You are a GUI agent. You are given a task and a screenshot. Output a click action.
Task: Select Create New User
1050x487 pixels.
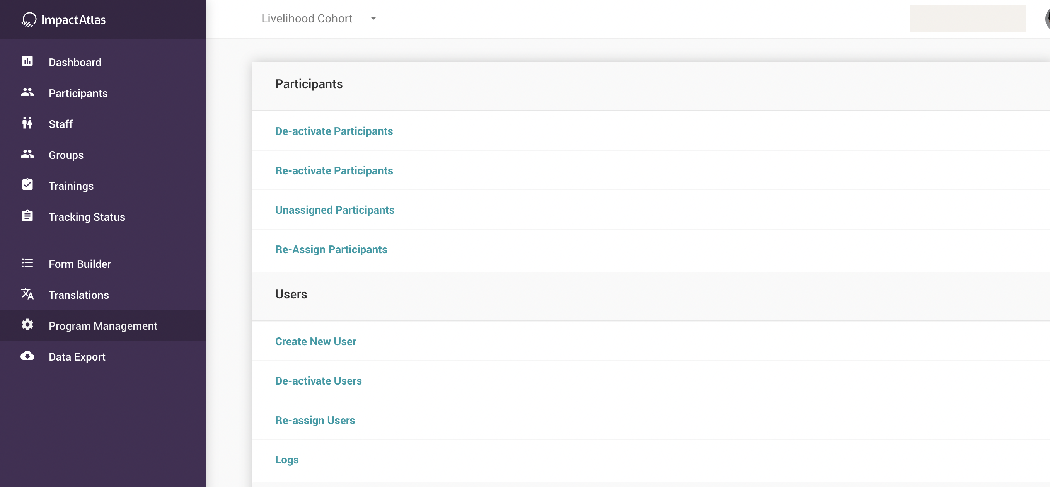[315, 341]
